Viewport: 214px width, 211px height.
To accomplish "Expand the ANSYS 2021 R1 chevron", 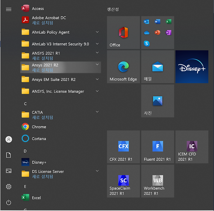I will tap(97, 53).
